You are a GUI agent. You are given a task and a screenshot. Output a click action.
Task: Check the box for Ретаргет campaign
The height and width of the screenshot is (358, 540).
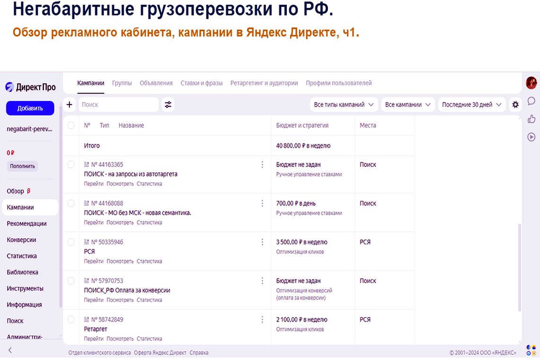pyautogui.click(x=71, y=320)
